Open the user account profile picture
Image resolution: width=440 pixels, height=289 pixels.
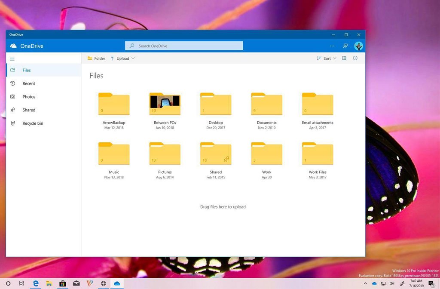tap(358, 46)
